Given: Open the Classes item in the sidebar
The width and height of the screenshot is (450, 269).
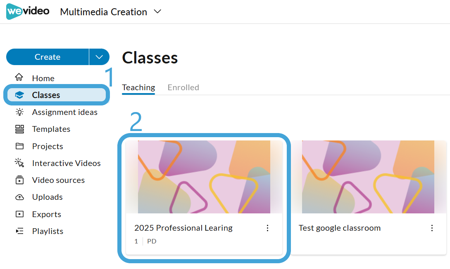Looking at the screenshot, I should [57, 95].
